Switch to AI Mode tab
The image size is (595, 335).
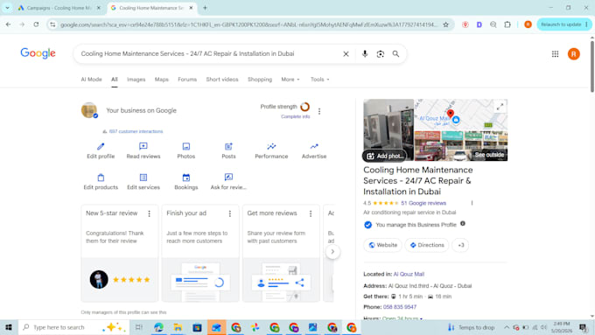click(x=92, y=80)
